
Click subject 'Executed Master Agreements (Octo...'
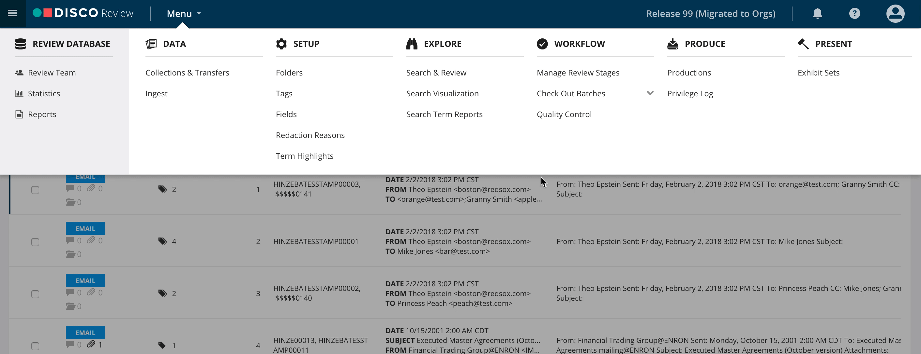tap(478, 340)
